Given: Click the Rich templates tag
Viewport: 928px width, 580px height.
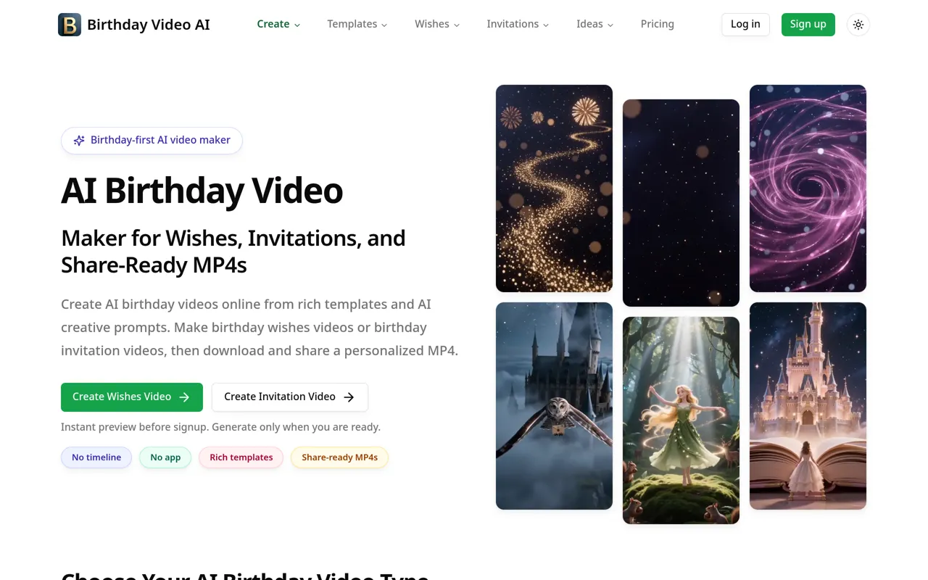Looking at the screenshot, I should pyautogui.click(x=241, y=457).
